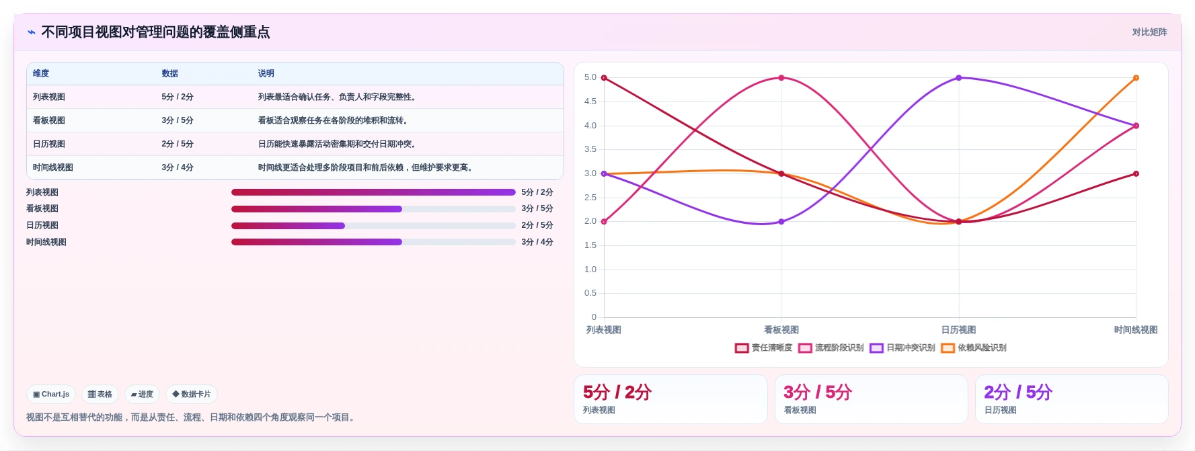Screen dimensions: 1195x451
Task: Click description 列表最适合确认任务、负责人和字段完整性
Action: pos(337,97)
